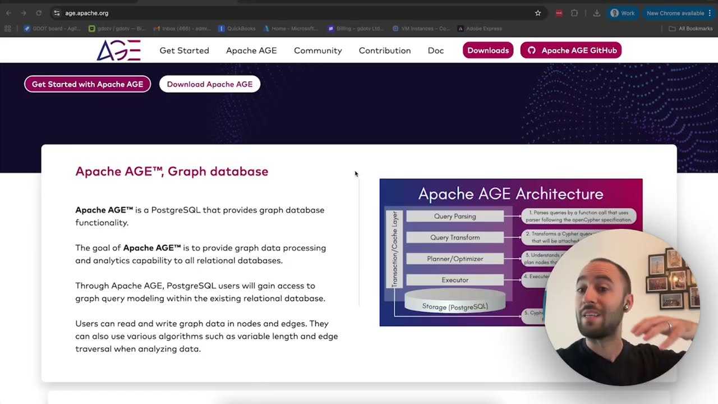Viewport: 718px width, 404px height.
Task: Click the browser forward arrow
Action: (x=23, y=13)
